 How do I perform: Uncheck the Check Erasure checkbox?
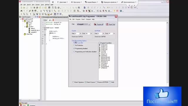click(85, 82)
